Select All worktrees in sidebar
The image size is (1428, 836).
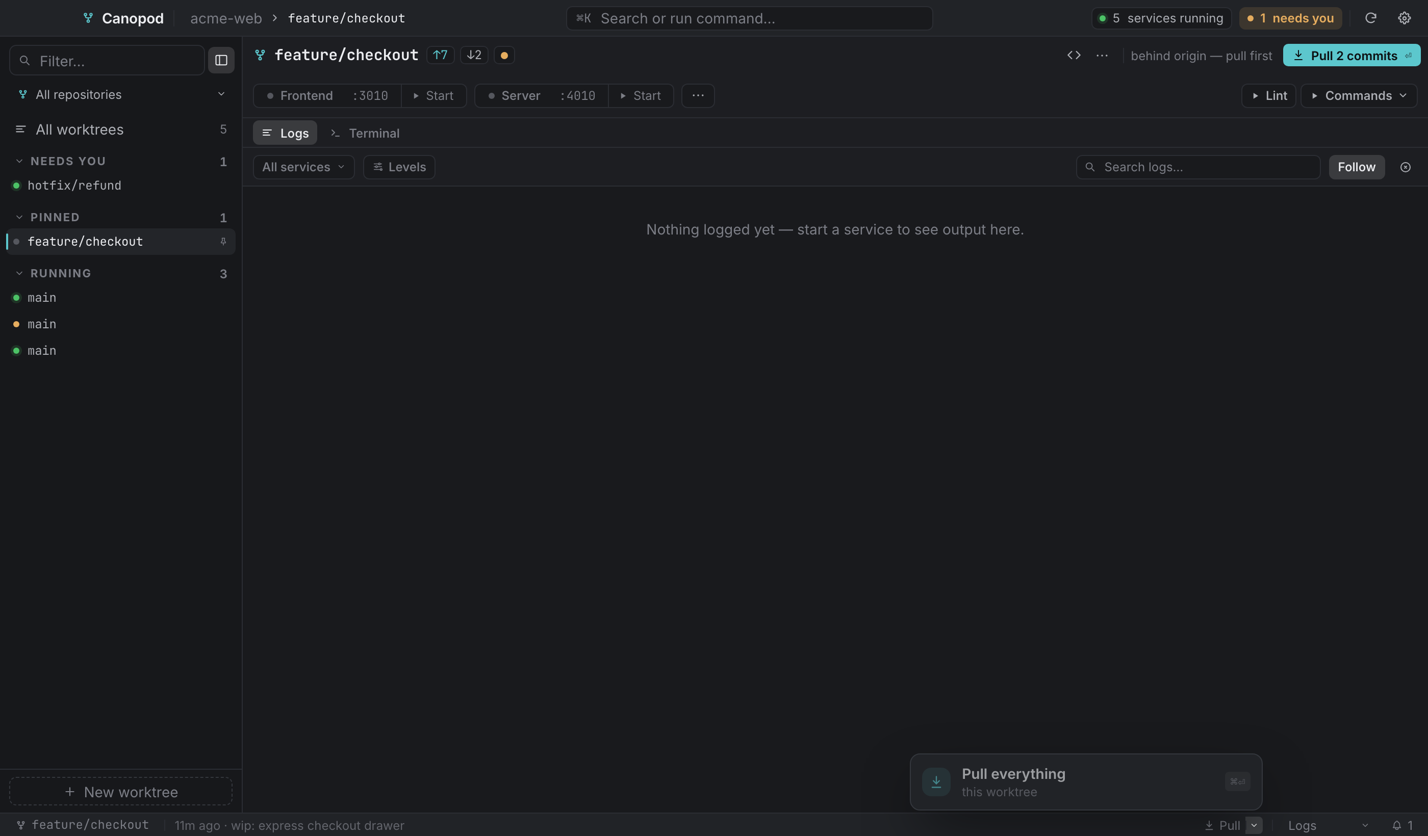121,129
